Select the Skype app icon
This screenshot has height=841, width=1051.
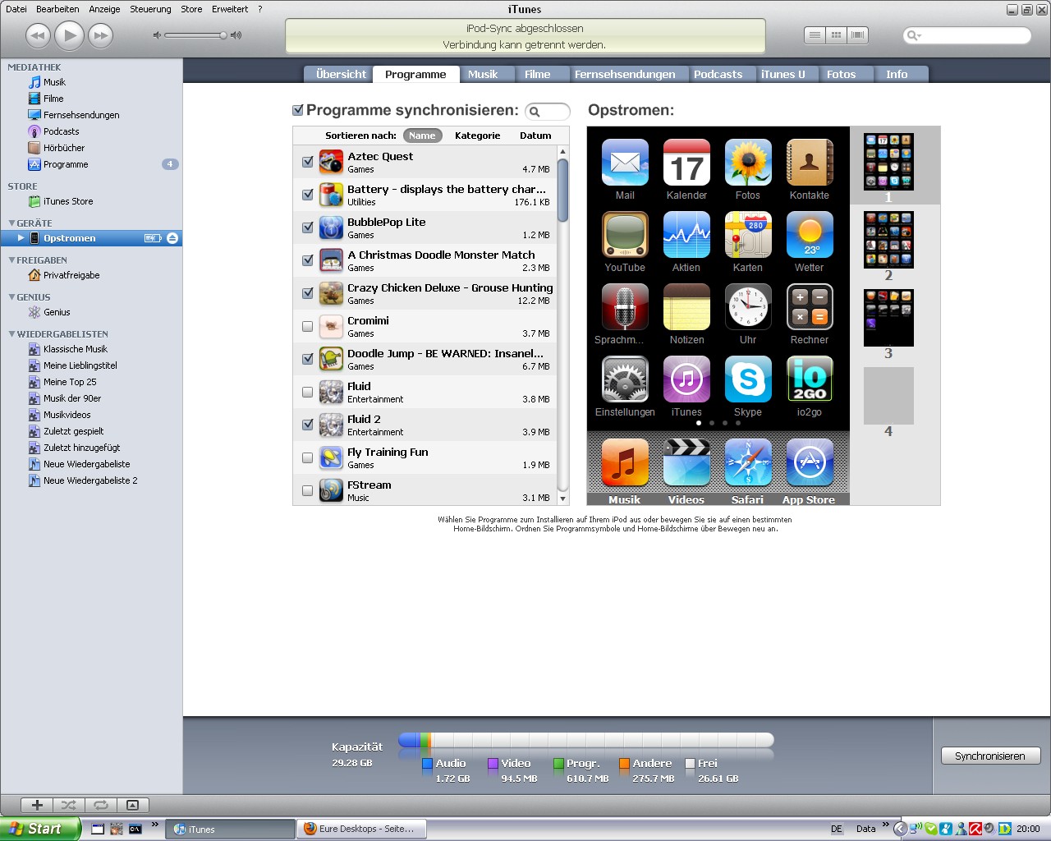(x=748, y=379)
